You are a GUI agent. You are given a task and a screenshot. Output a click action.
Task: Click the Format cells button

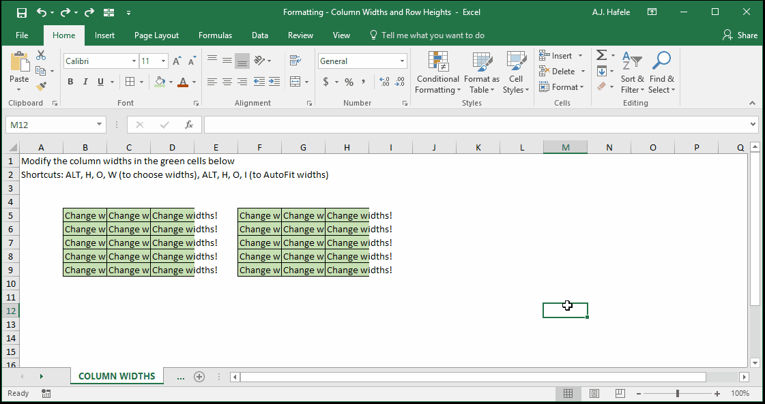tap(562, 87)
